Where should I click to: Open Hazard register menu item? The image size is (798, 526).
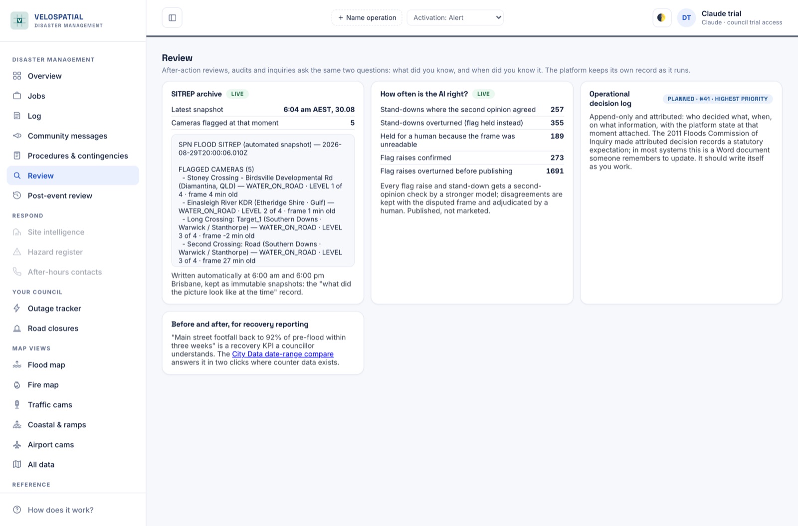(x=73, y=252)
